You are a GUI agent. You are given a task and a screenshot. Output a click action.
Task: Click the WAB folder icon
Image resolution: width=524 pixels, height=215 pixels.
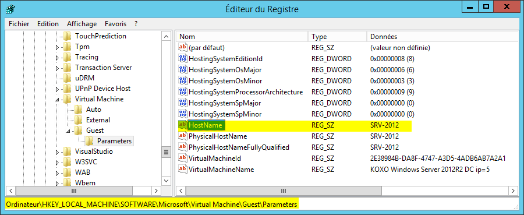(x=68, y=172)
